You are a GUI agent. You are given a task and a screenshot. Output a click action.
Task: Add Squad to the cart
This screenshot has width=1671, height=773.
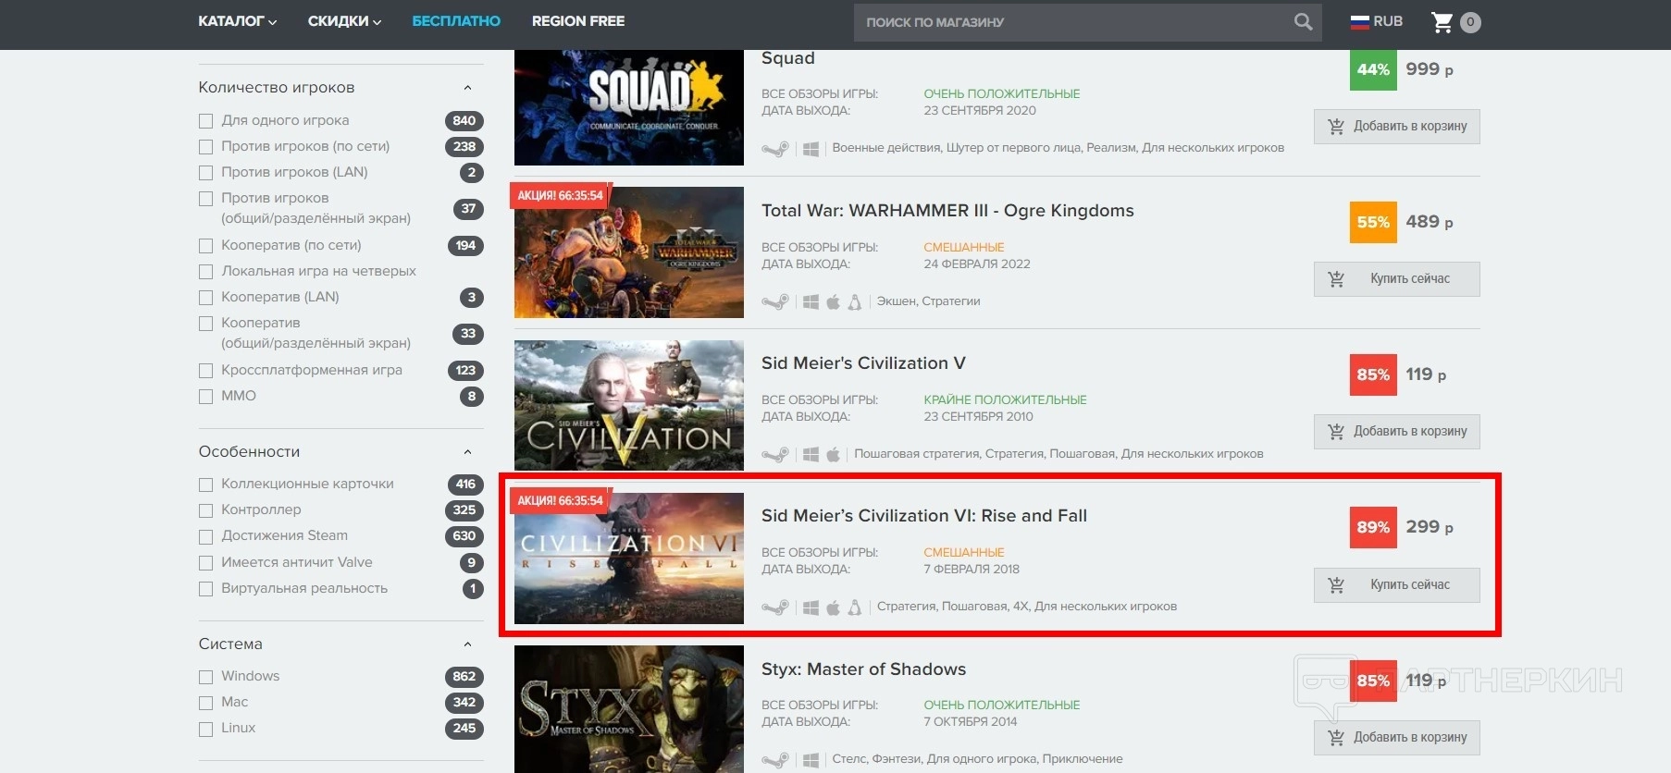(1396, 127)
